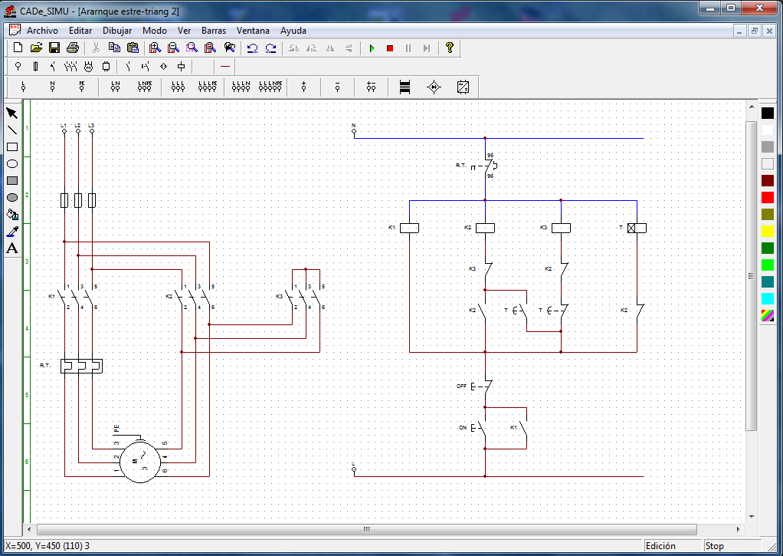Click the Save diskette icon
The image size is (783, 556).
pos(54,48)
